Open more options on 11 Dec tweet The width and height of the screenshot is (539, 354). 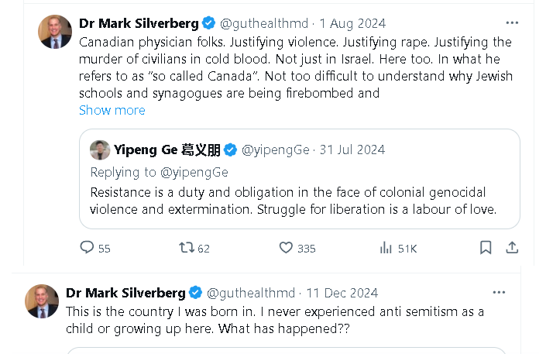click(x=499, y=293)
